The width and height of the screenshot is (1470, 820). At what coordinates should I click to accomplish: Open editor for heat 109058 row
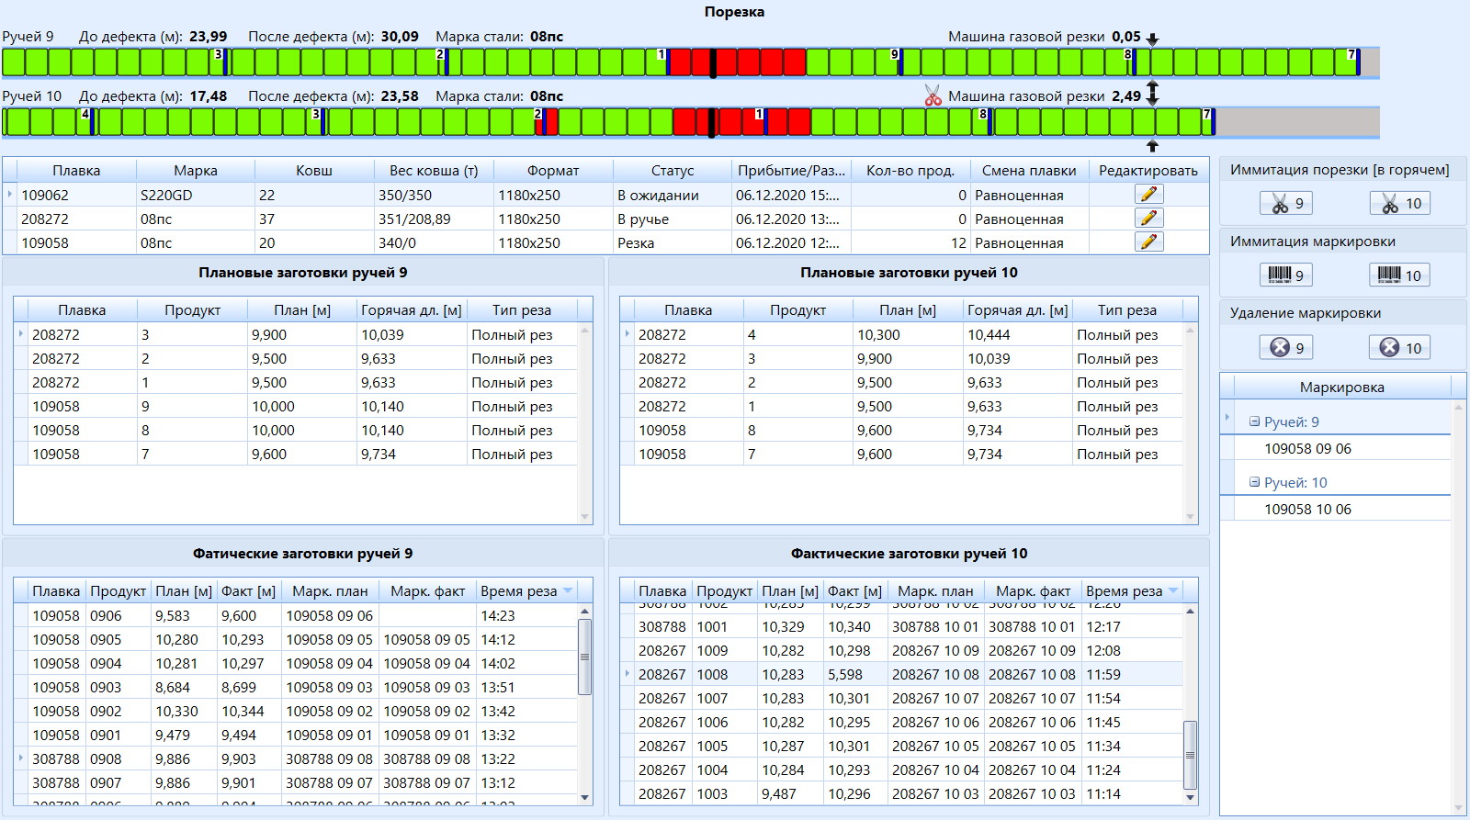pos(1148,242)
